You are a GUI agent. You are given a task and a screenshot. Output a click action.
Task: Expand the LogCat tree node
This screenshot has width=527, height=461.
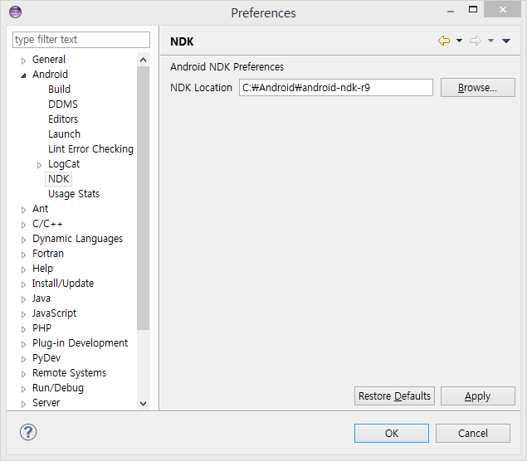click(x=39, y=165)
